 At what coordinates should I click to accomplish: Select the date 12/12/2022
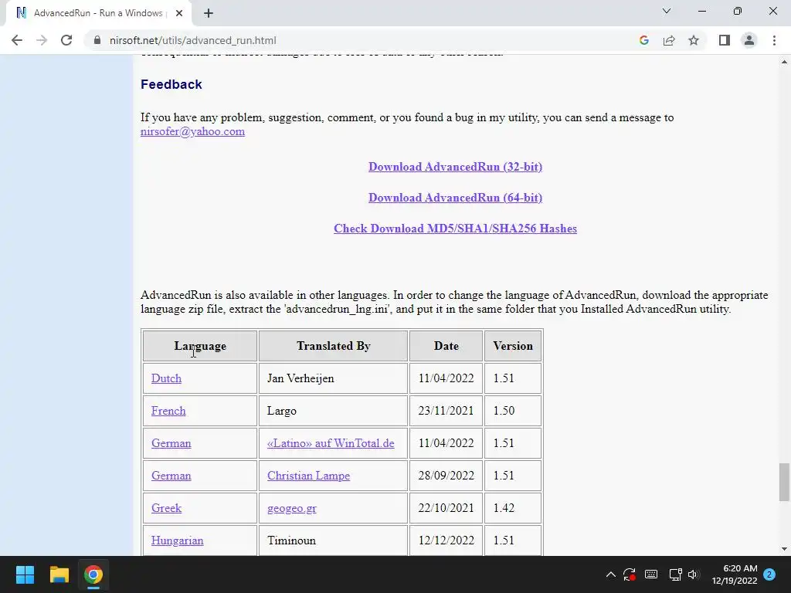pos(446,540)
